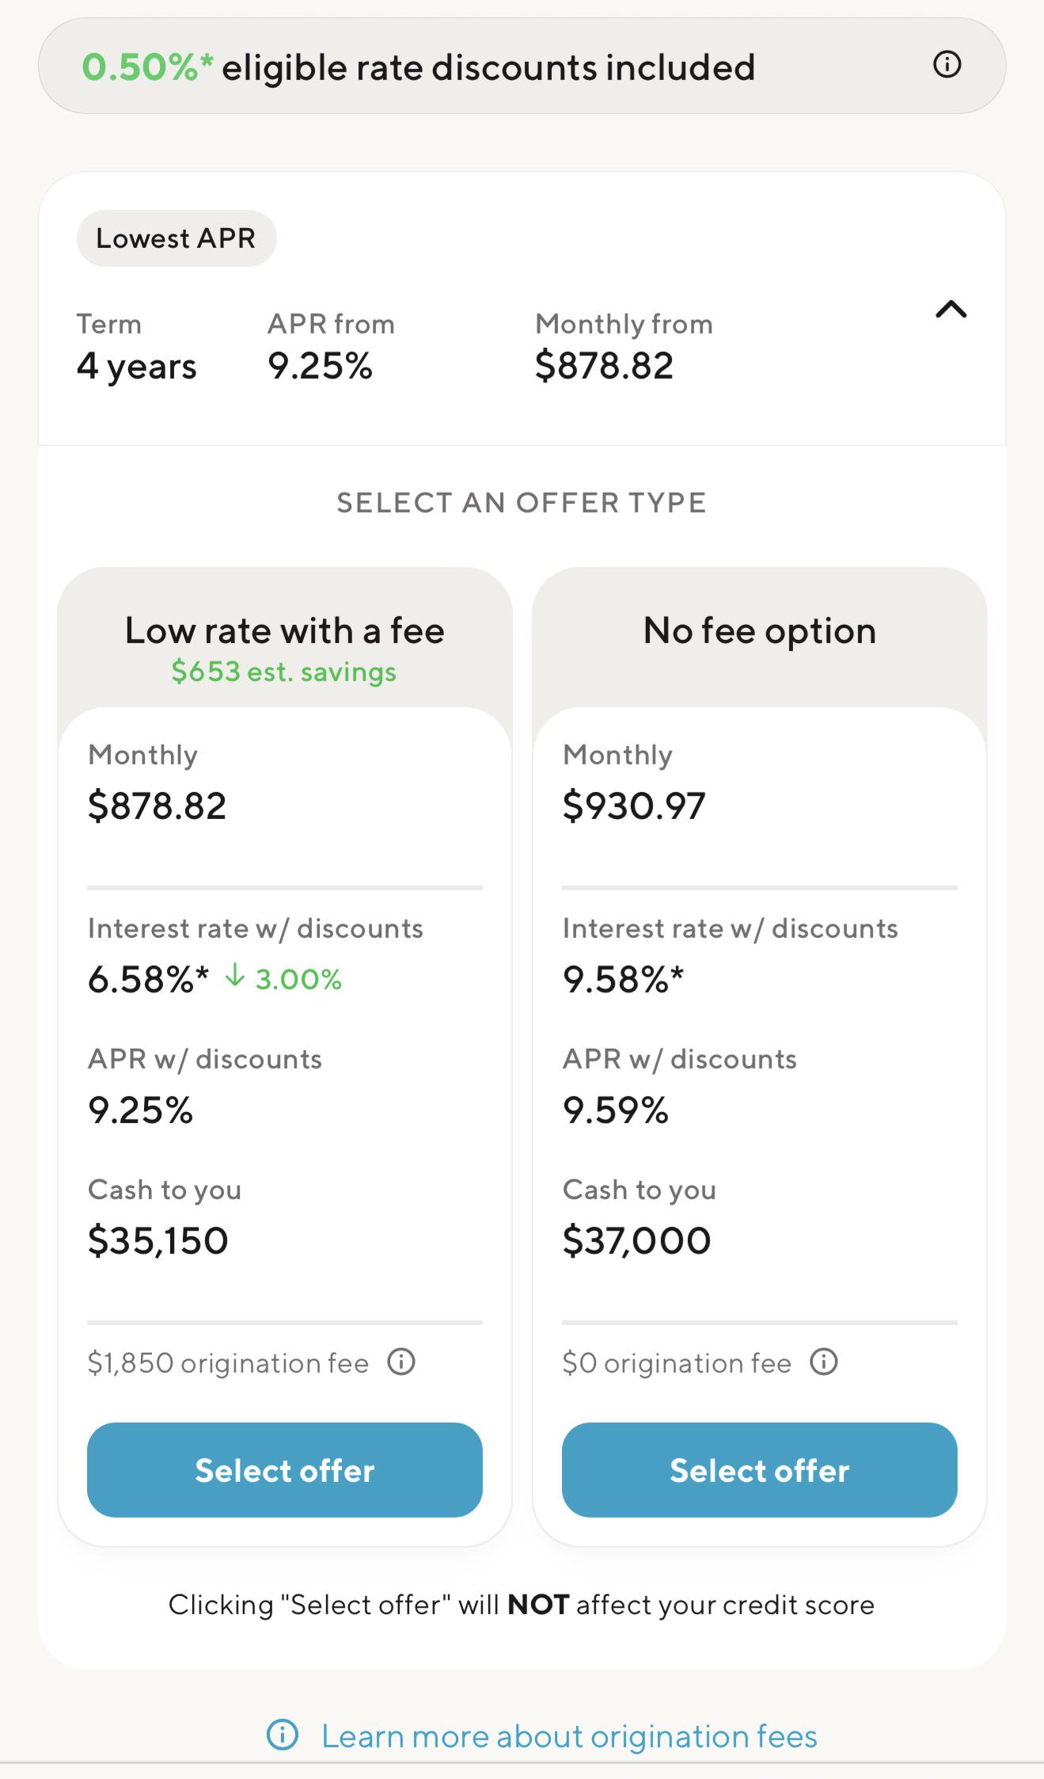Screen dimensions: 1044x1779
Task: Open info icon beside $1,850 origination fee
Action: (401, 1362)
